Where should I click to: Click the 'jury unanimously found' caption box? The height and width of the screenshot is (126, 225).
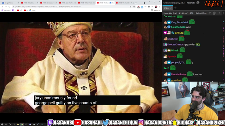(x=87, y=100)
